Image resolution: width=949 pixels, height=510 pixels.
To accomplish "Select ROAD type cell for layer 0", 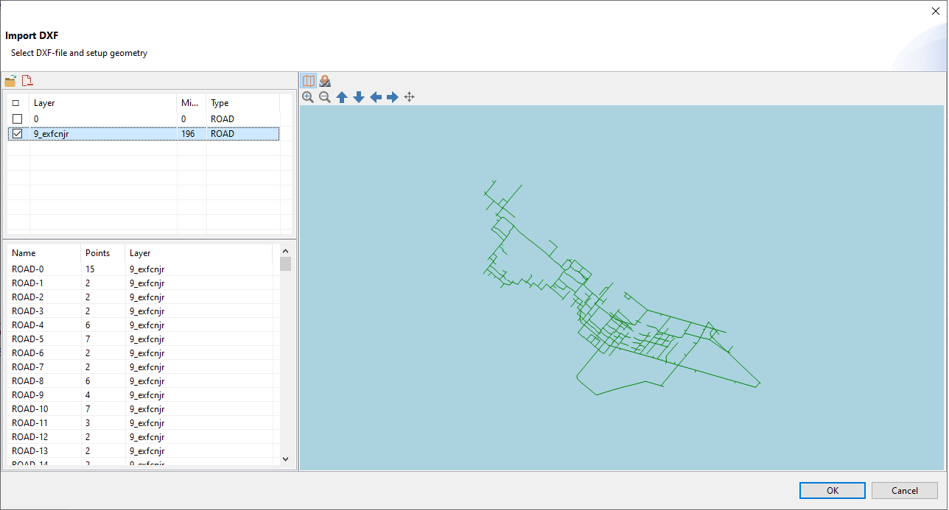I will [243, 118].
